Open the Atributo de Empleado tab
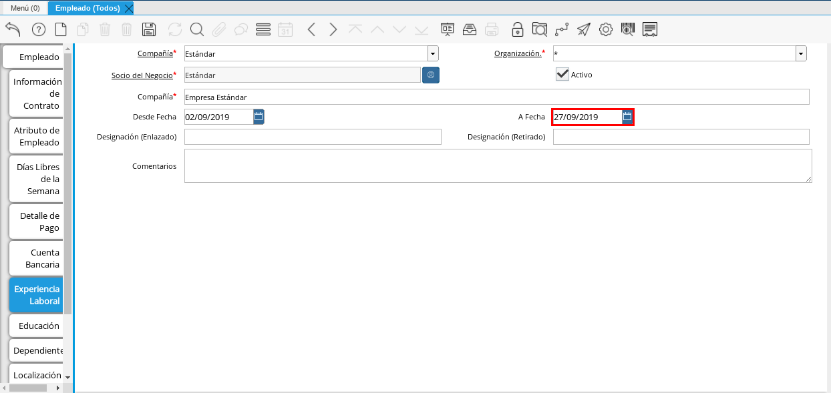 click(37, 136)
